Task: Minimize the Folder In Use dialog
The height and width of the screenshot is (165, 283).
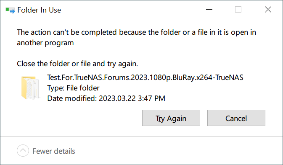Action: pos(209,10)
